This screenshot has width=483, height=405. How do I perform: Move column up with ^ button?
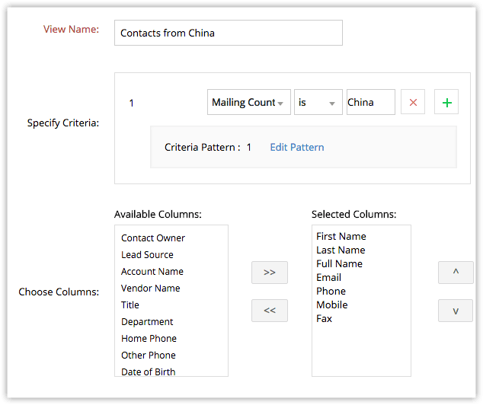coord(456,272)
